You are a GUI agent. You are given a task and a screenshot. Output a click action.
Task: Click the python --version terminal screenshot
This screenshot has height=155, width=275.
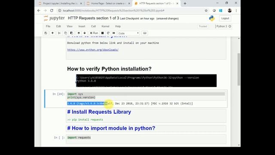coord(146,81)
